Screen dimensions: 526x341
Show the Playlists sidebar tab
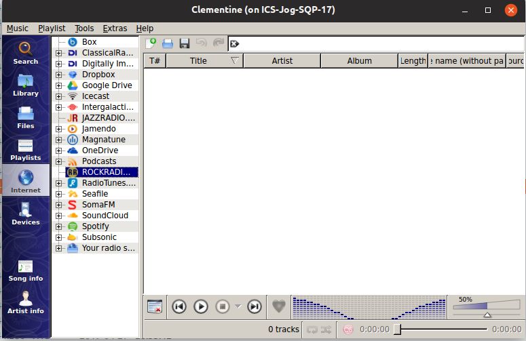point(26,150)
